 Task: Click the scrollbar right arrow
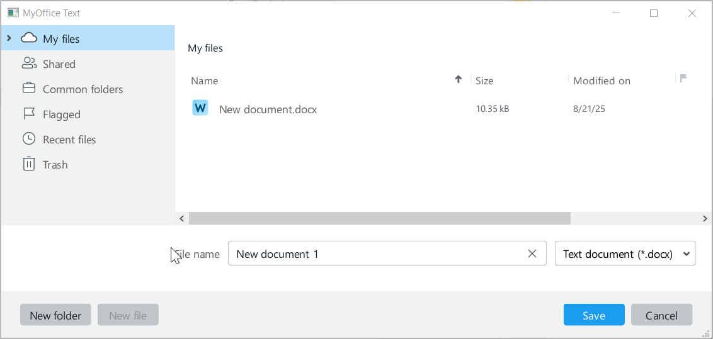[x=705, y=218]
